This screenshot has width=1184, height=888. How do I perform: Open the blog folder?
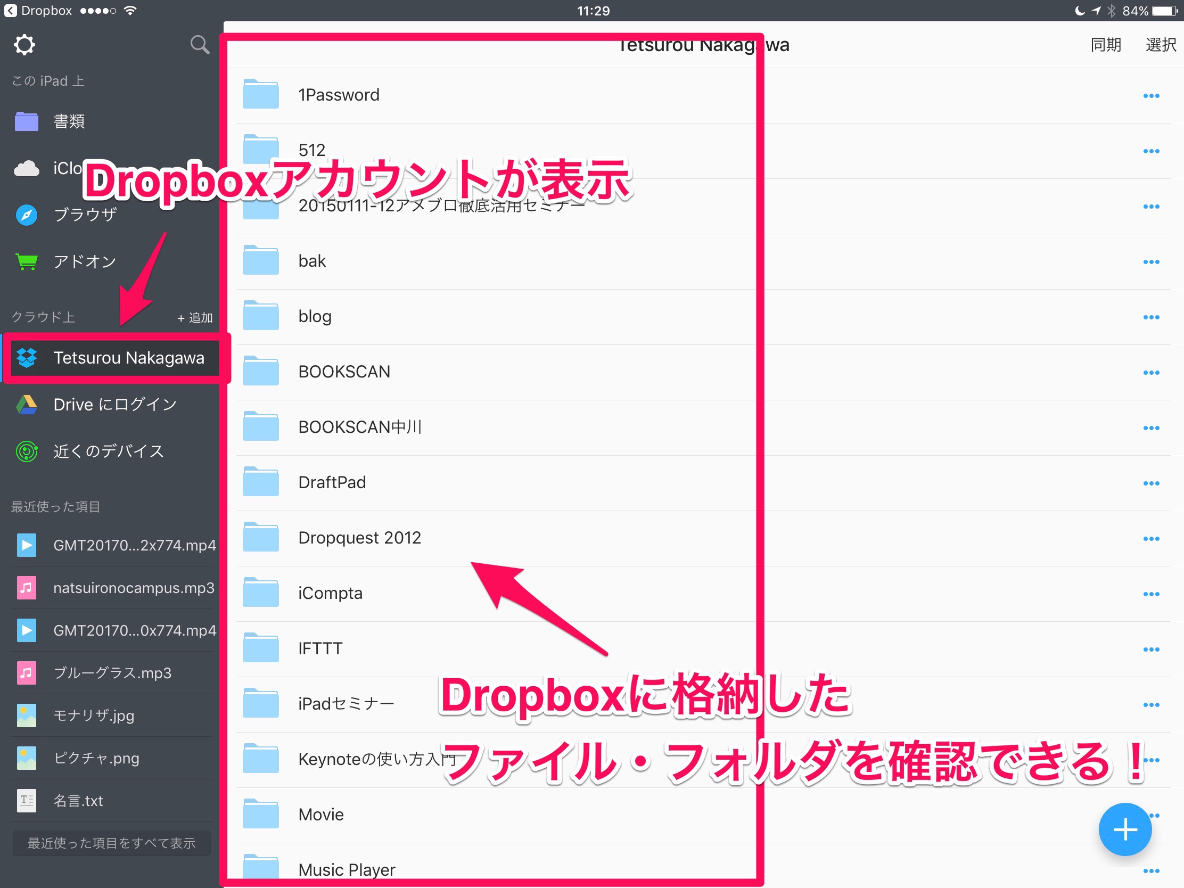[x=315, y=316]
